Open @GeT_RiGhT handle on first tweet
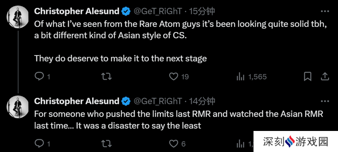338x152 pixels. click(x=158, y=11)
